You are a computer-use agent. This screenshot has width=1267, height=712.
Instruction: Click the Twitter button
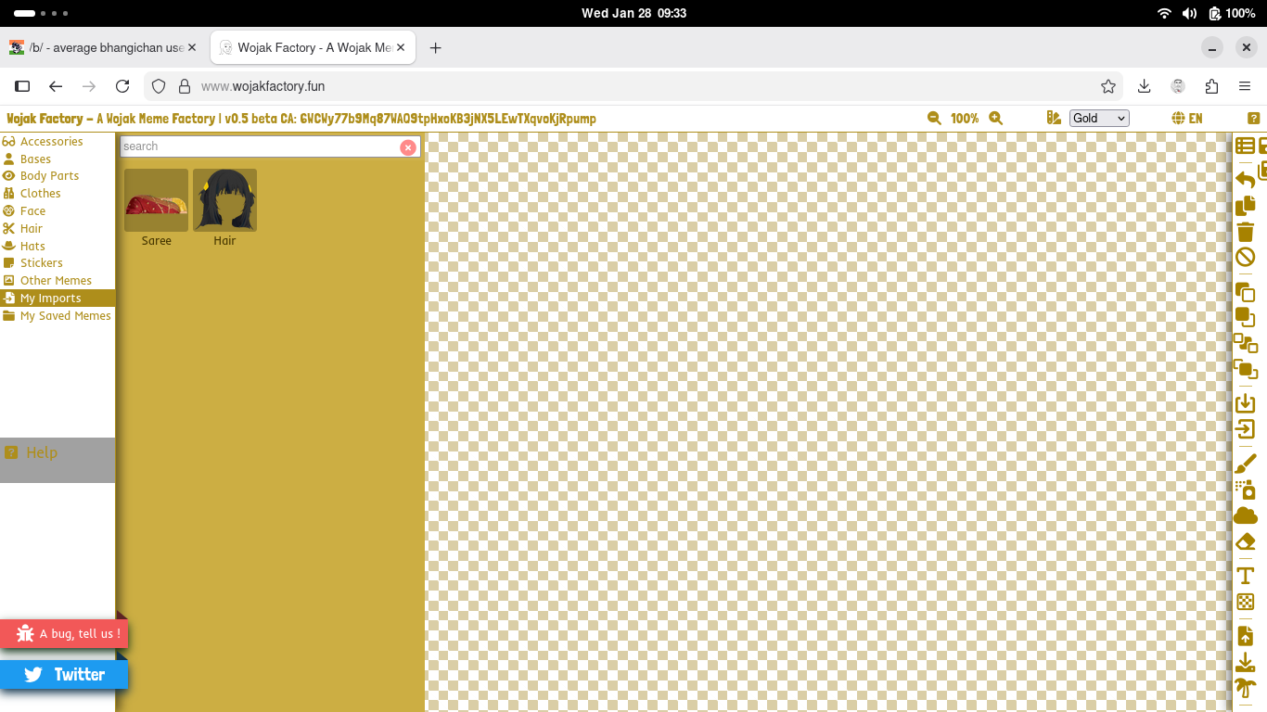(63, 674)
